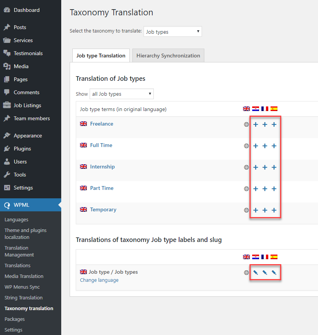318x335 pixels.
Task: Go to Packages submenu
Action: 15,319
